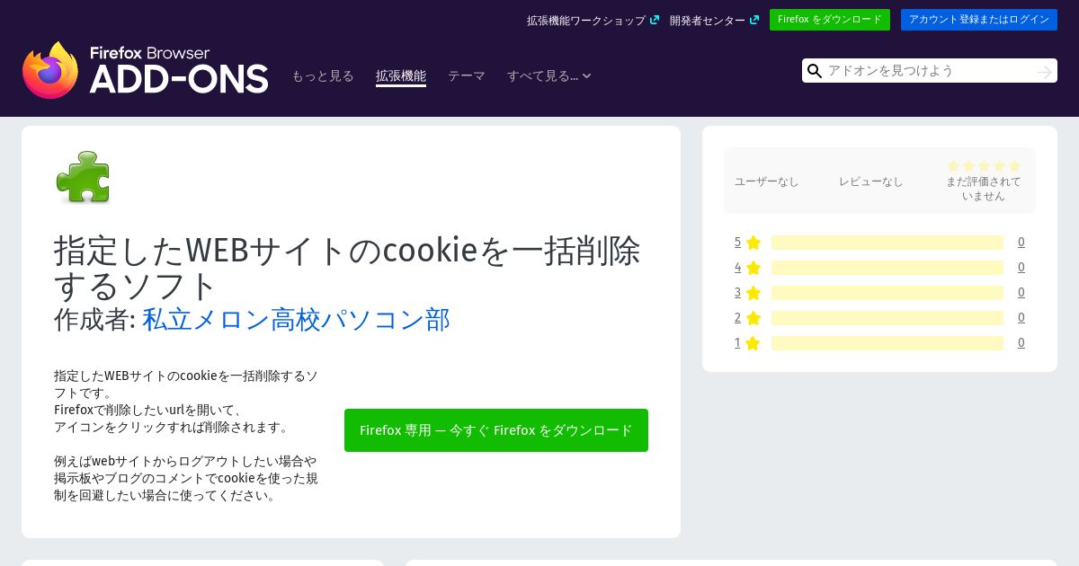The width and height of the screenshot is (1079, 566).
Task: Expand the すべて見る... dropdown menu
Action: pyautogui.click(x=548, y=76)
